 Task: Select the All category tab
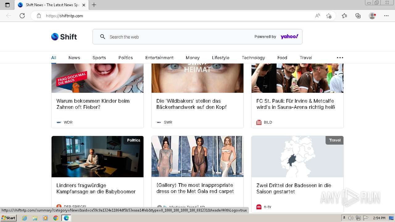coord(54,58)
